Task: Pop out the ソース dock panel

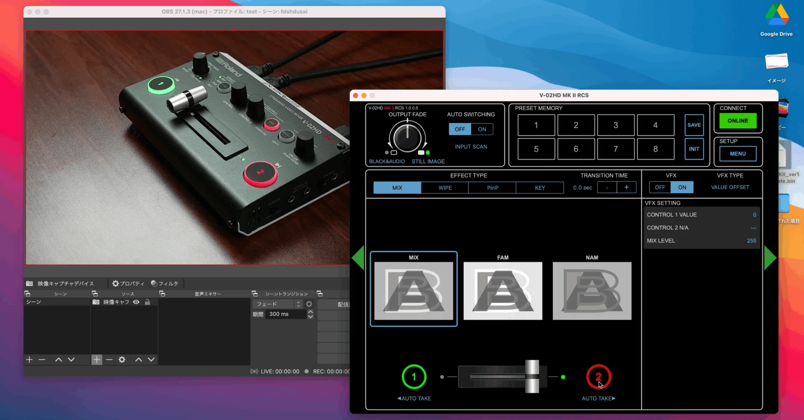Action: click(95, 294)
